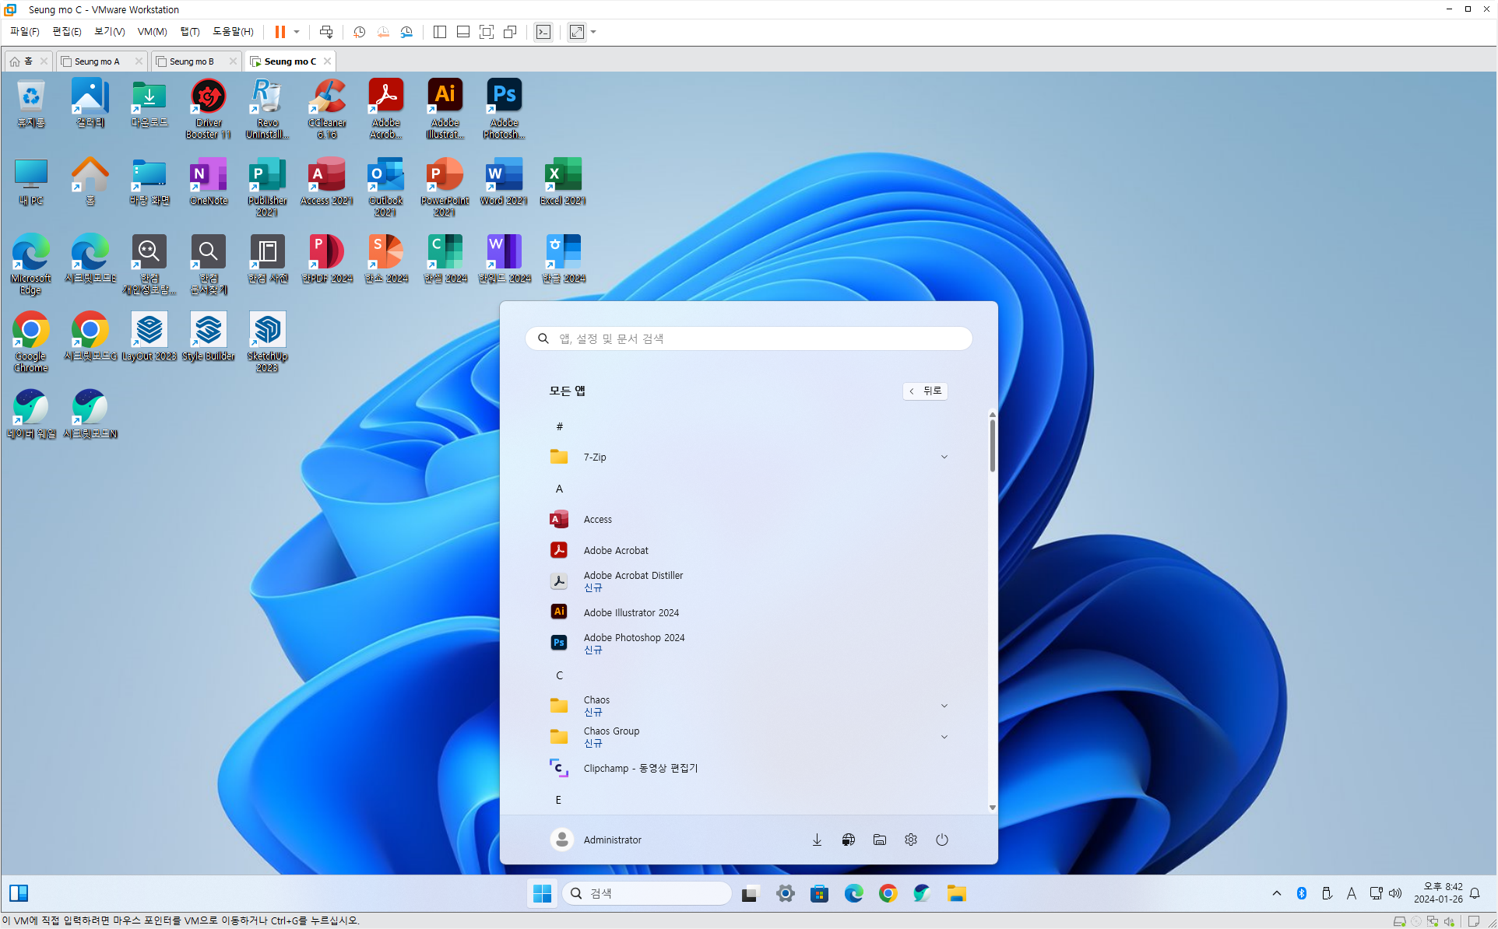The width and height of the screenshot is (1498, 929).
Task: Click the 뒤로 back button
Action: pyautogui.click(x=925, y=391)
